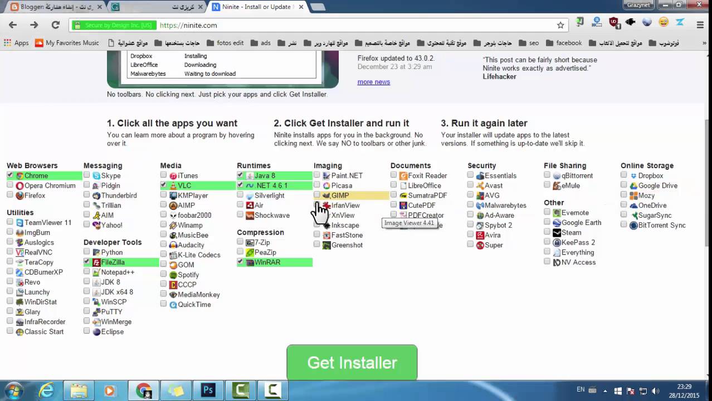Click the Java 8 icon
Screen dimensions: 712x401
click(250, 175)
